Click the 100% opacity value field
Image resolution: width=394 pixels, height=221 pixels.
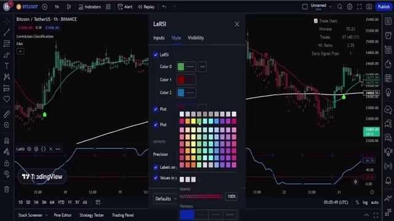tap(231, 196)
